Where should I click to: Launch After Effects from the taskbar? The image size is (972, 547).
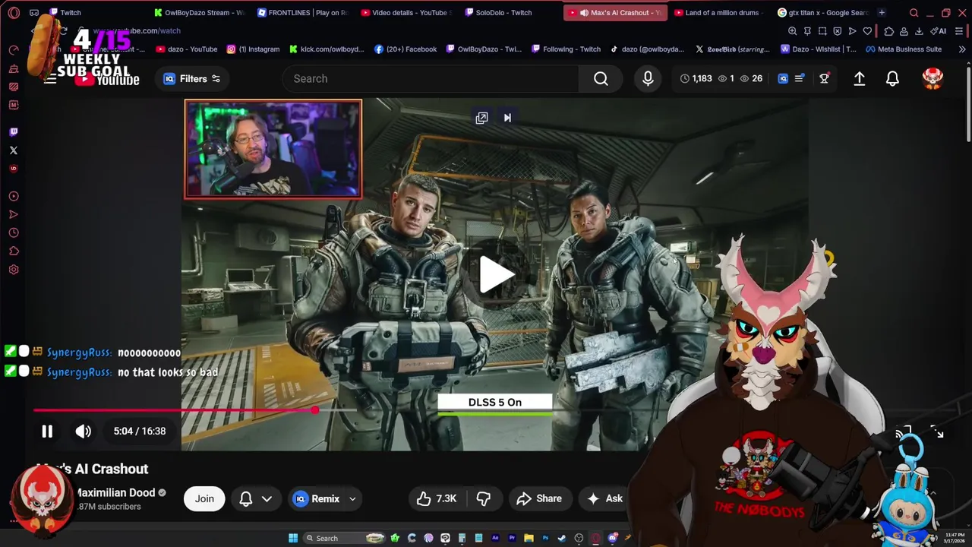coord(495,538)
